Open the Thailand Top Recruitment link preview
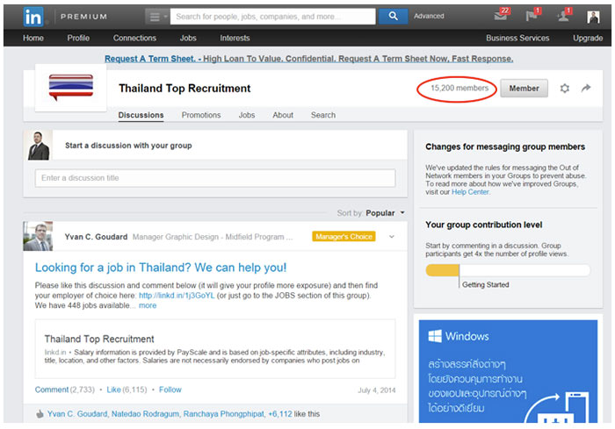 (x=215, y=348)
